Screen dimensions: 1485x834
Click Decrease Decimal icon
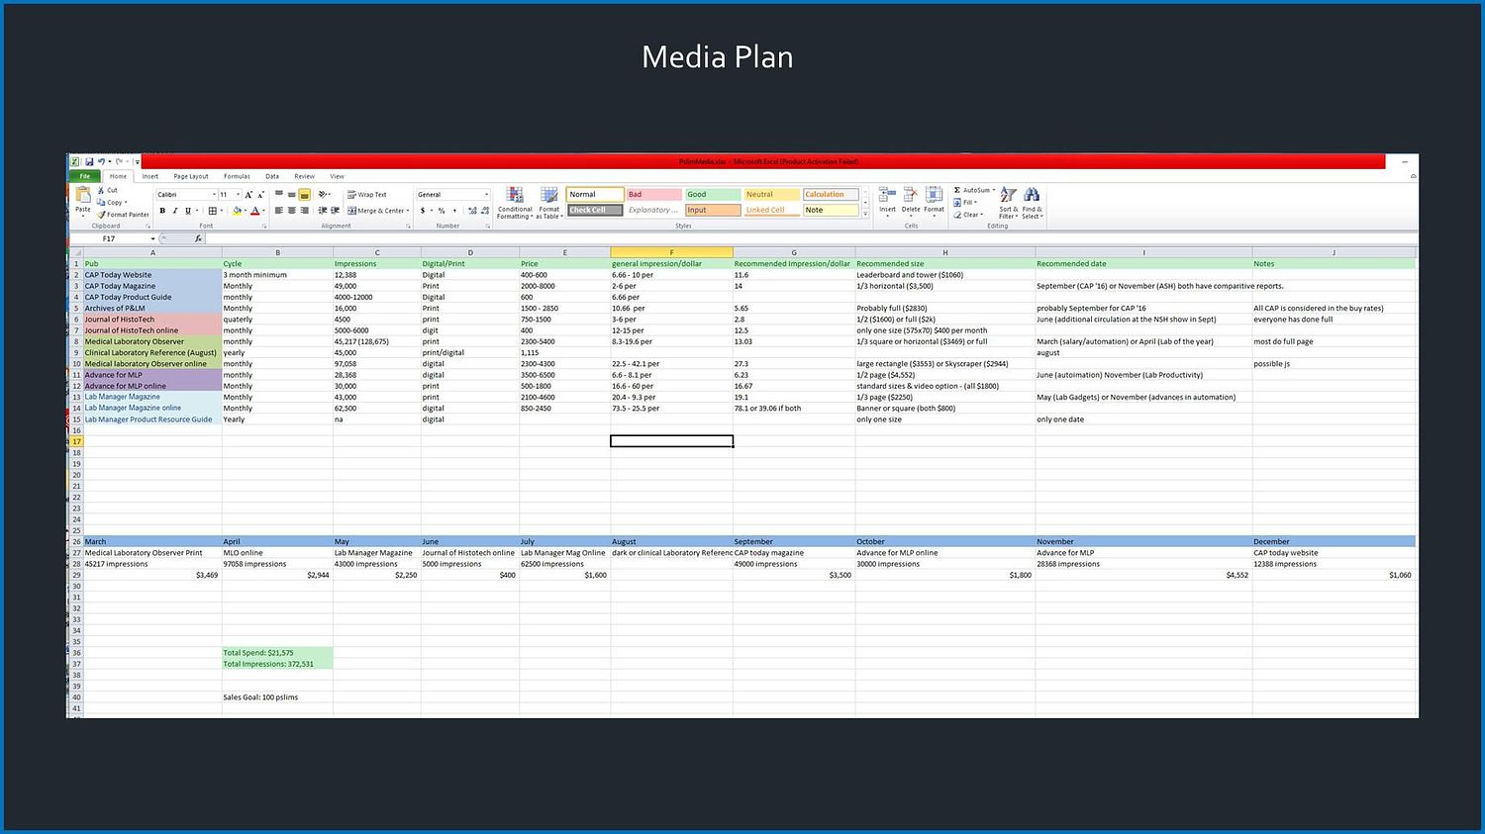point(485,211)
